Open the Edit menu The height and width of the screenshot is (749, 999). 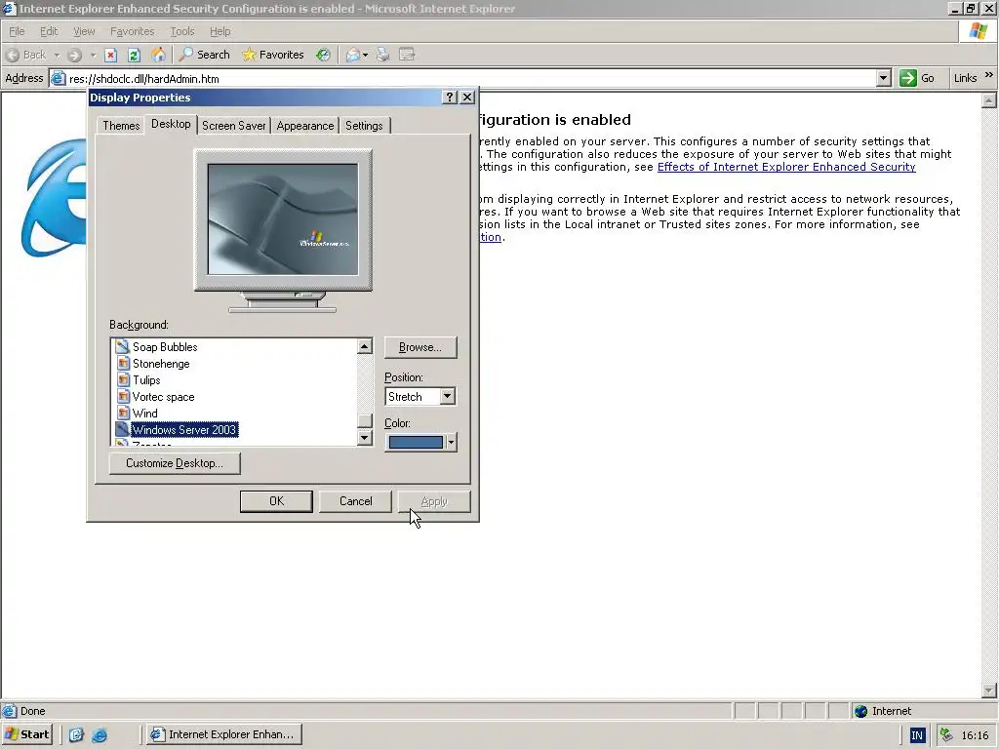click(49, 31)
